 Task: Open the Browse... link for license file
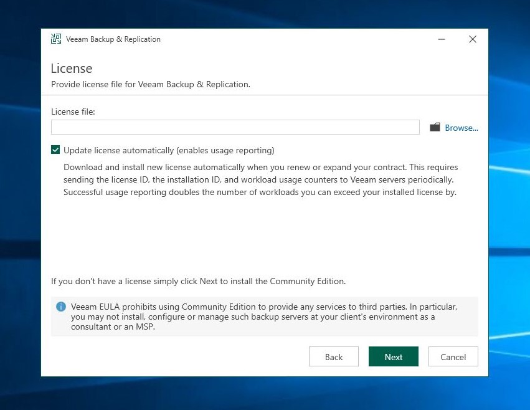461,128
